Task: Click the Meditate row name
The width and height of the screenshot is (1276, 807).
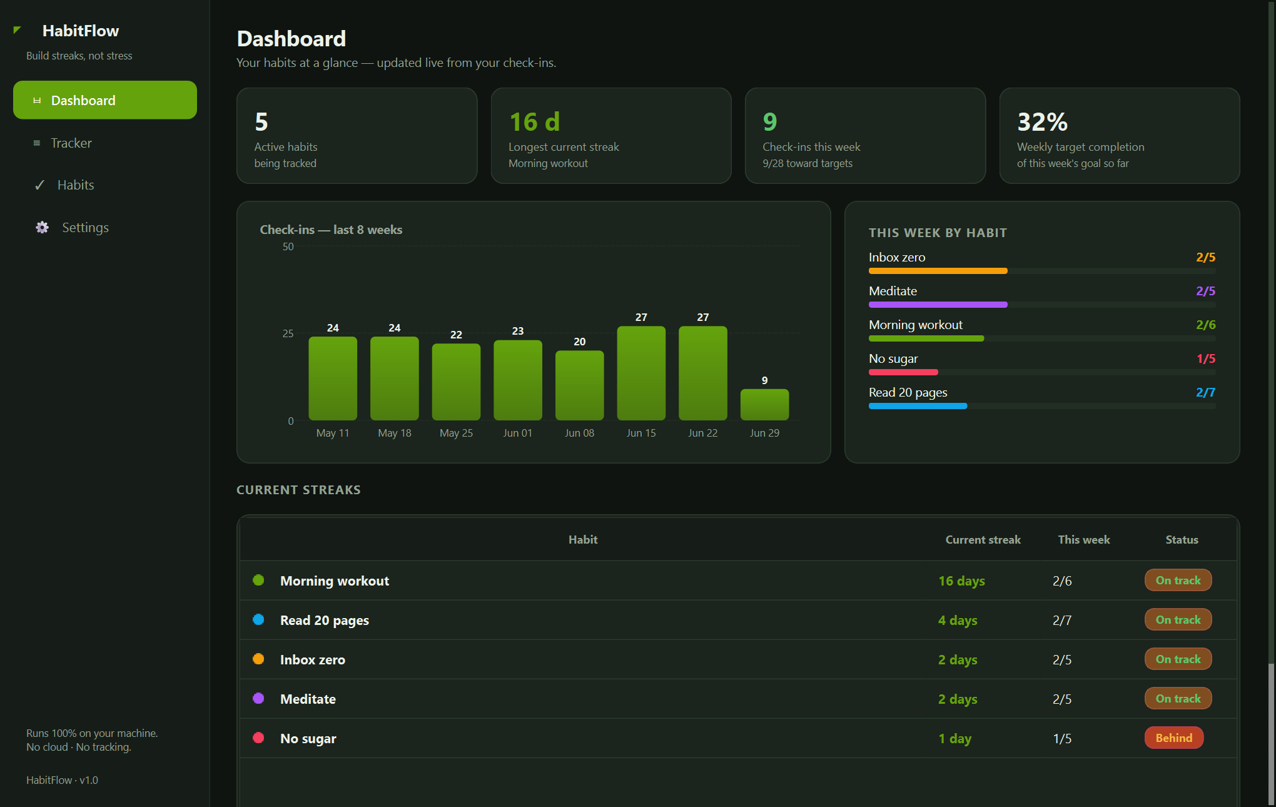Action: [x=308, y=699]
